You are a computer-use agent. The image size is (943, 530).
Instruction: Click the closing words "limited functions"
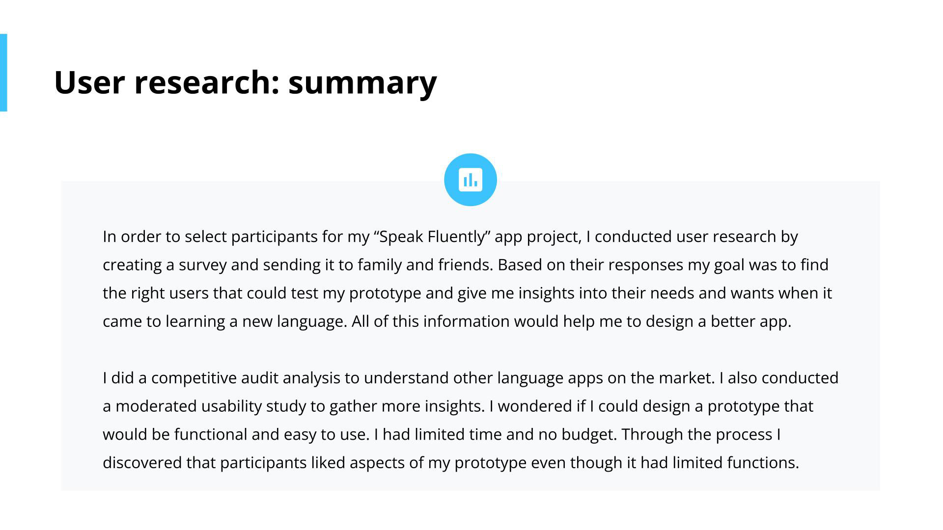tap(735, 463)
